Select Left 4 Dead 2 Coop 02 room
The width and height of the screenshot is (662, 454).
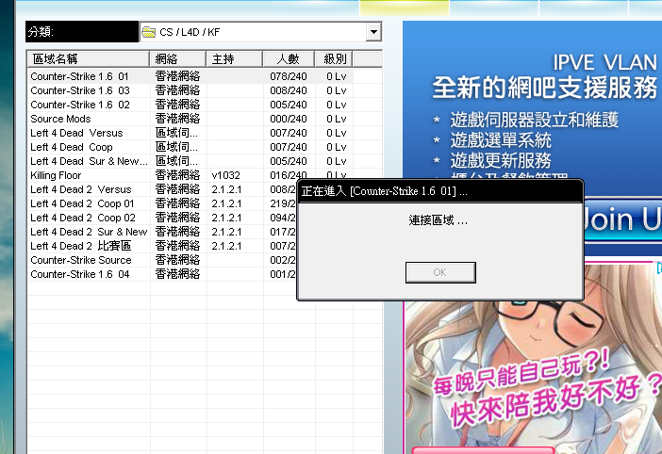click(162, 218)
